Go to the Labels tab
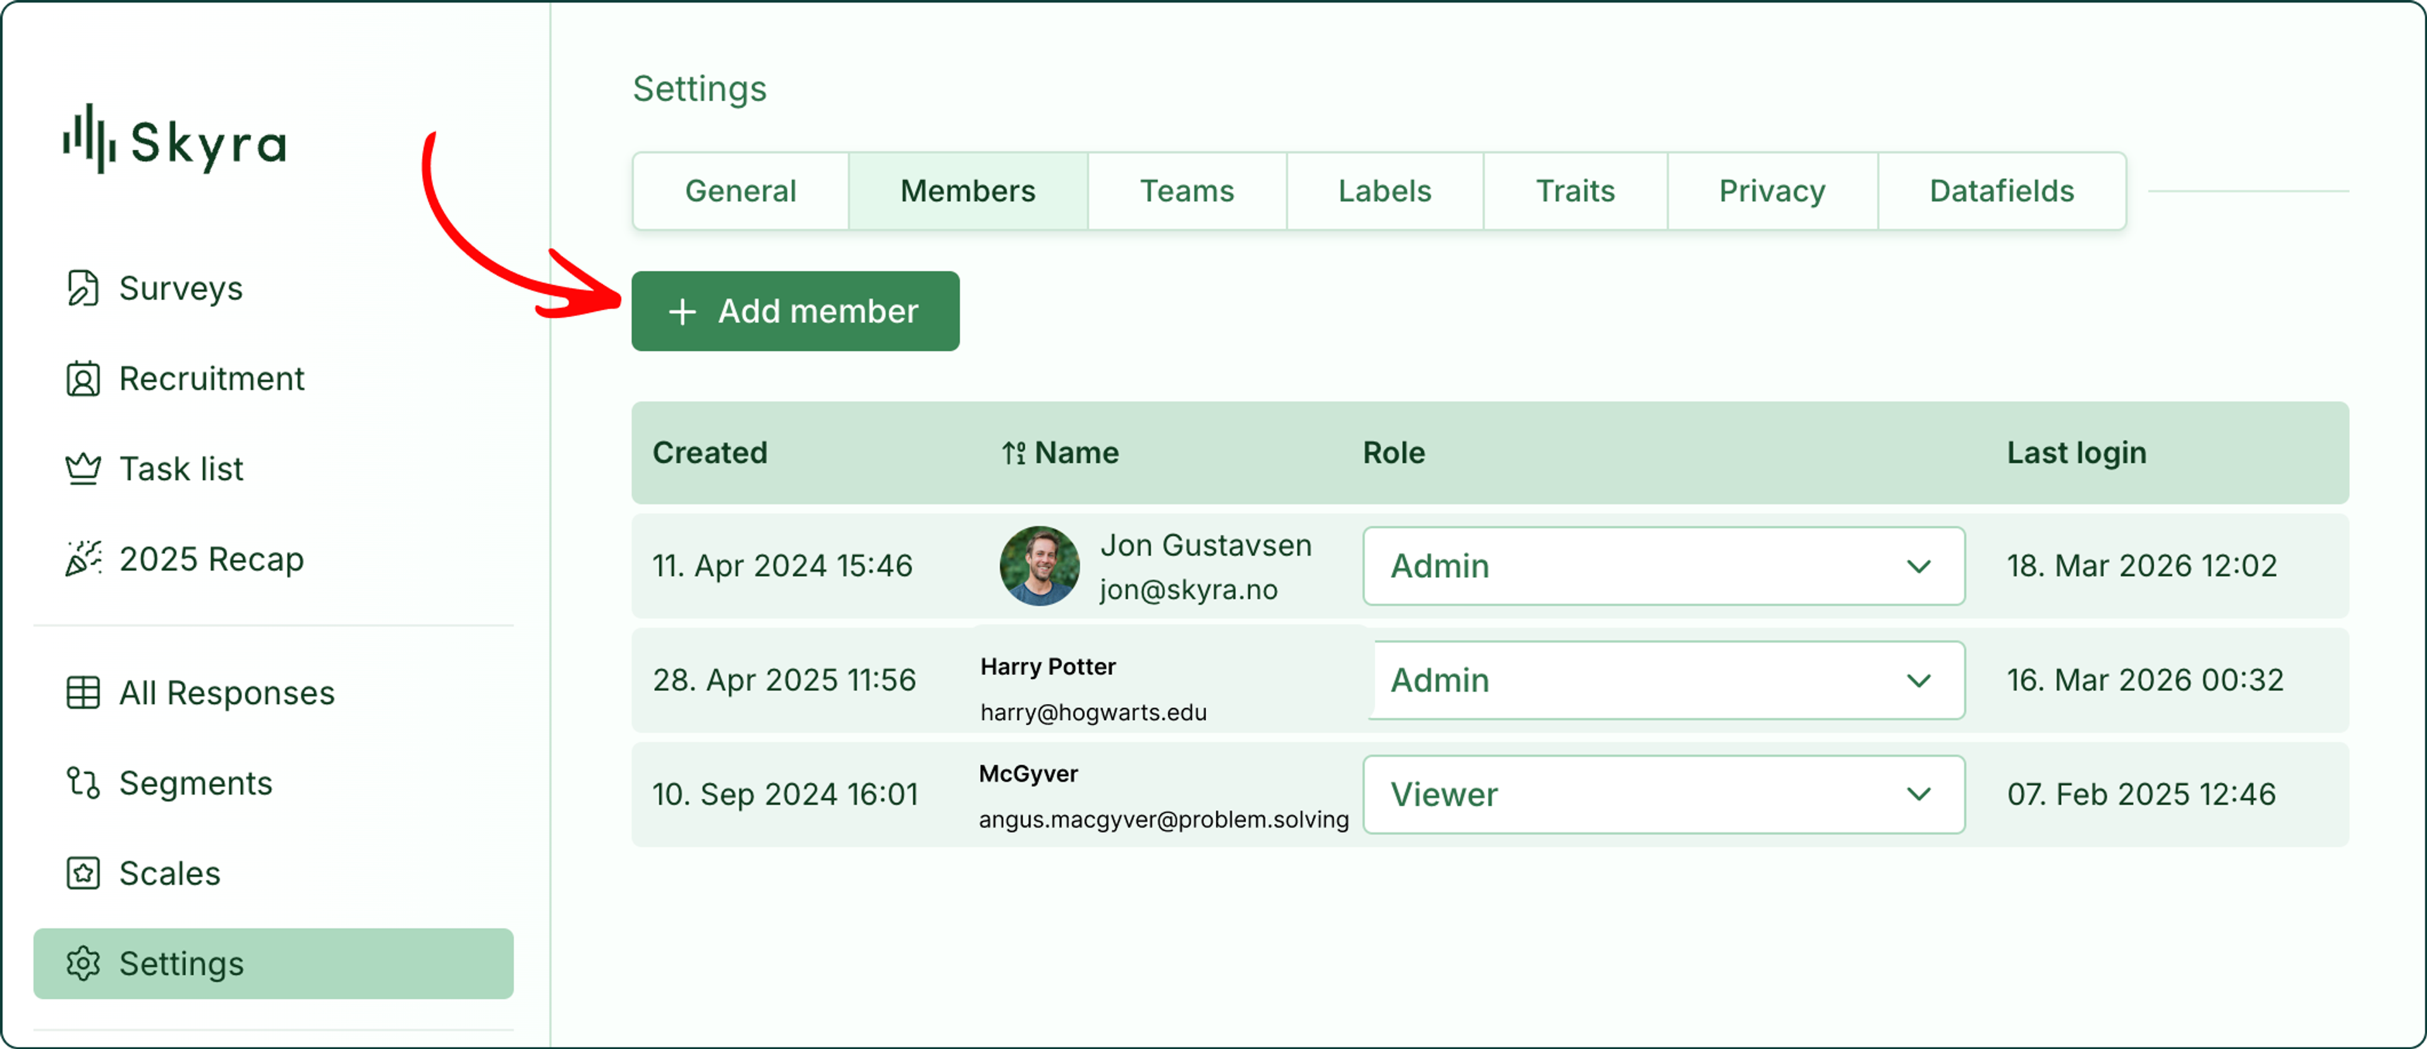The image size is (2427, 1049). 1385,191
